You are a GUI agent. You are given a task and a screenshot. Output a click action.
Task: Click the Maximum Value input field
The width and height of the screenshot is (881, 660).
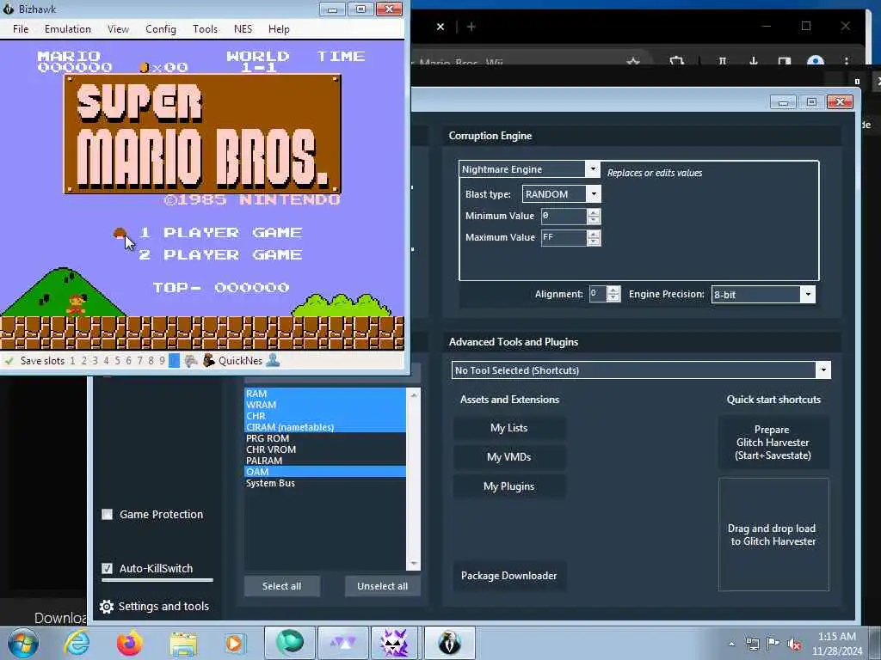(x=564, y=237)
